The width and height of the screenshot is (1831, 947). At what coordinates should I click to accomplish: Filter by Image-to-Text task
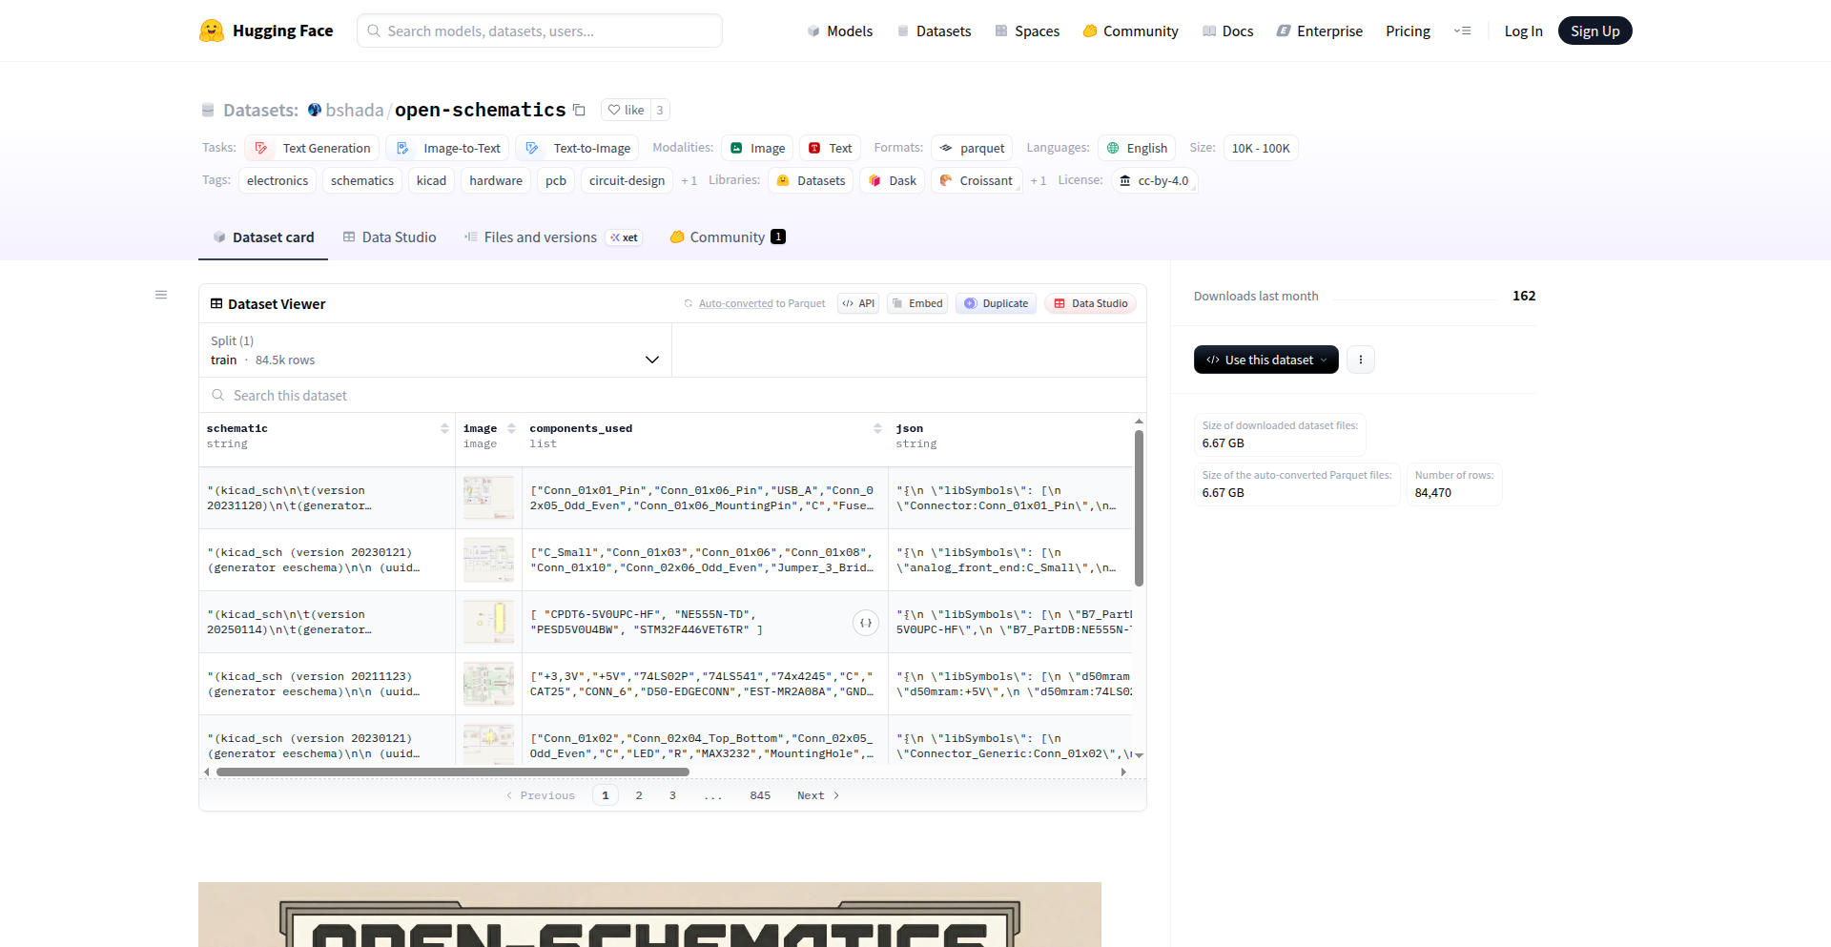point(448,148)
